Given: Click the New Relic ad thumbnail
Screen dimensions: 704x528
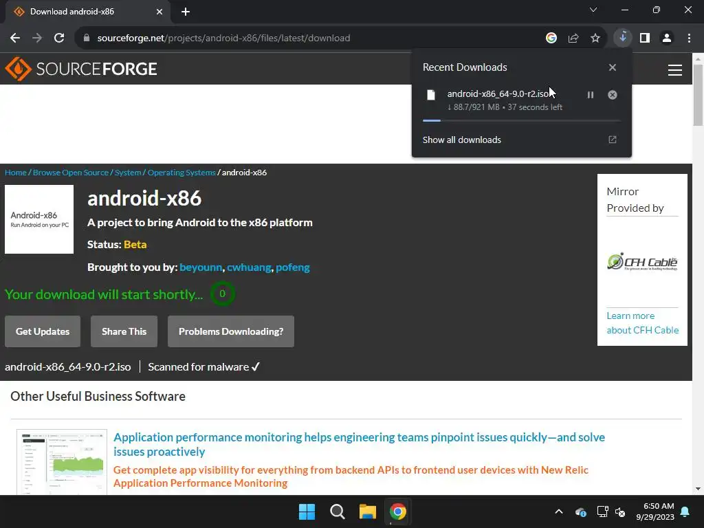Looking at the screenshot, I should (x=62, y=462).
